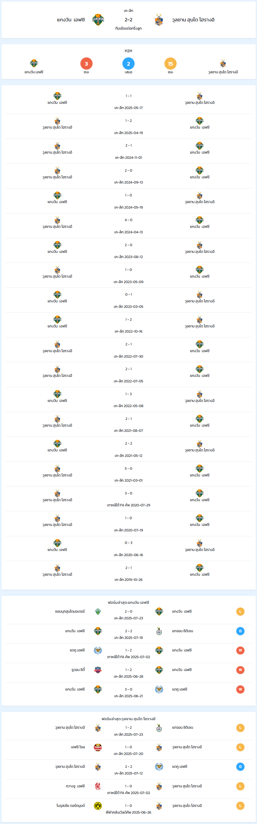257x824 pixels.
Task: Click the W result badge for 2025-06-28 match
Action: [x=241, y=670]
